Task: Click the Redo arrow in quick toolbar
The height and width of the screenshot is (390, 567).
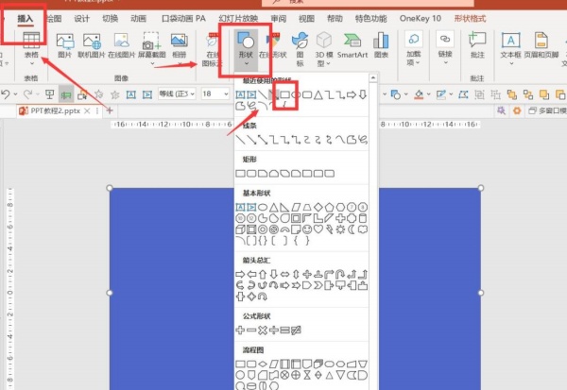Action: 27,94
